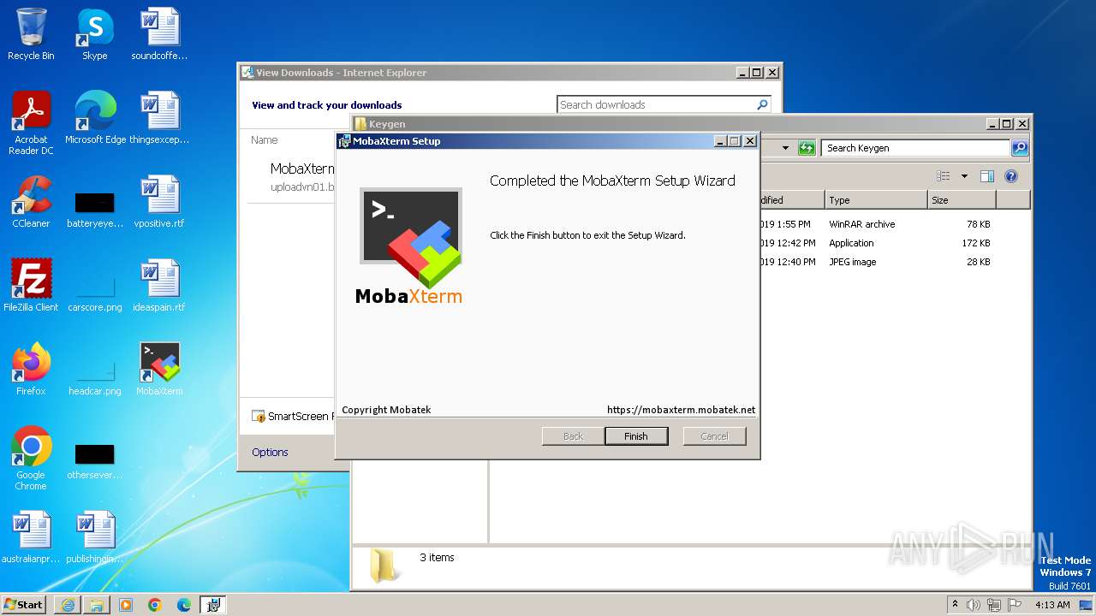This screenshot has height=616, width=1096.
Task: Launch MobaXterm desktop shortcut
Action: (159, 369)
